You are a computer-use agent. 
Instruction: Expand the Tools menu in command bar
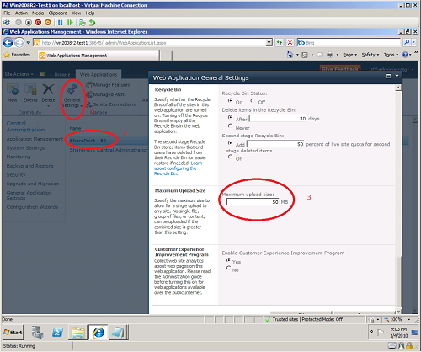click(x=391, y=55)
